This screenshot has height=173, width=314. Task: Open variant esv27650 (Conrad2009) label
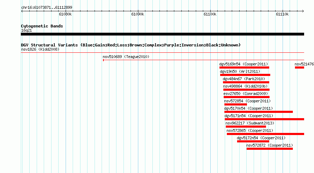coord(246,94)
